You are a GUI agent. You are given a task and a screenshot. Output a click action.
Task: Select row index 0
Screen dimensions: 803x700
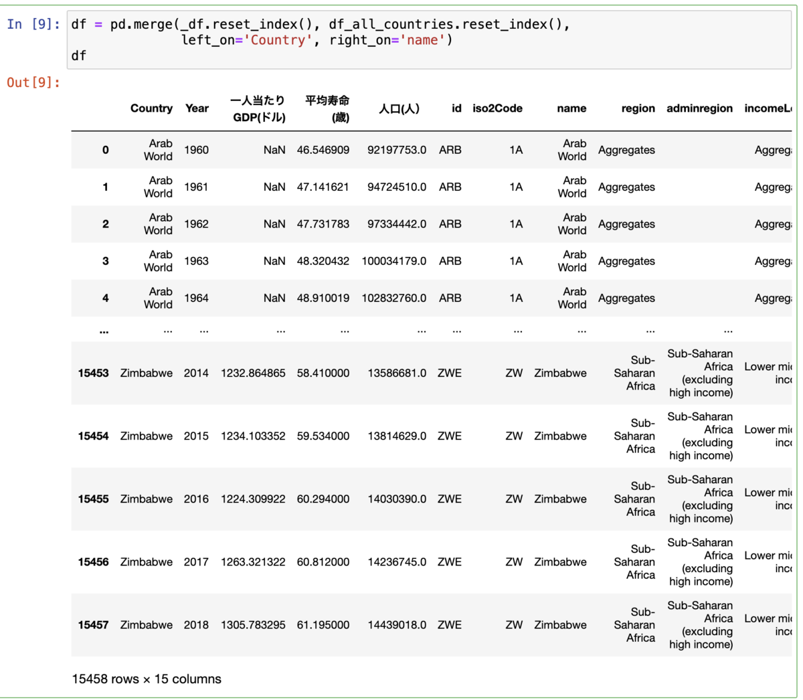pos(105,150)
